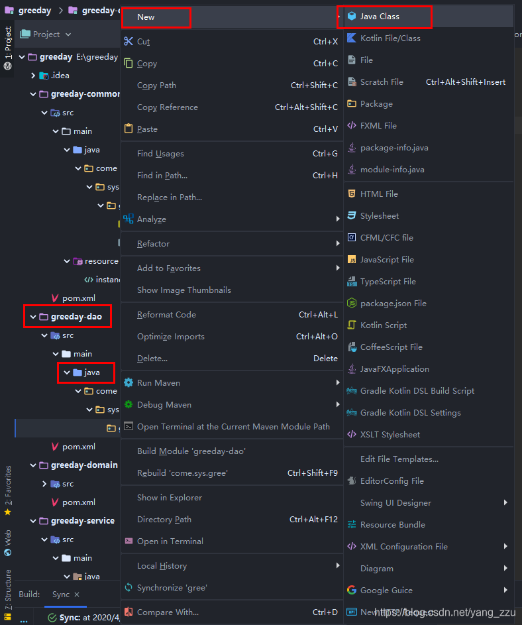Click the Kotlin Script icon

(352, 325)
